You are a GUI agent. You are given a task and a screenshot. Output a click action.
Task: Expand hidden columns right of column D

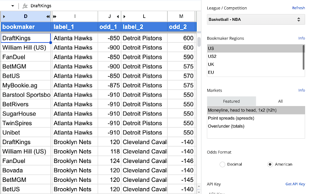click(x=48, y=16)
